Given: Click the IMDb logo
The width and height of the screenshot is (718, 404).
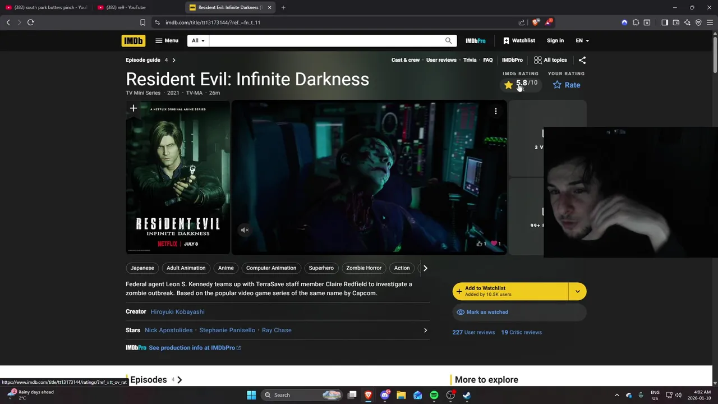Looking at the screenshot, I should pyautogui.click(x=133, y=40).
